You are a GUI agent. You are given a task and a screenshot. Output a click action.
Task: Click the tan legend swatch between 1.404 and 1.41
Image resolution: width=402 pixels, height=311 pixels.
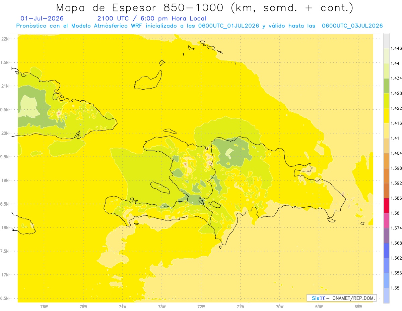386,146
